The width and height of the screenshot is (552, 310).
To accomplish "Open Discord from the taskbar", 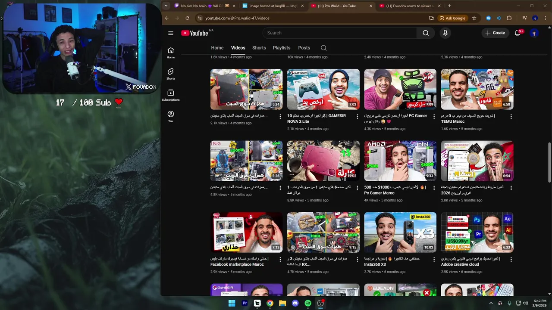I will (295, 303).
